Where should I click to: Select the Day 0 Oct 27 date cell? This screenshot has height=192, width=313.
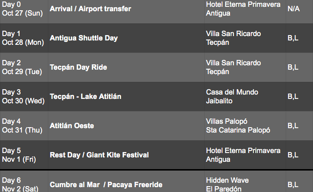24,9
